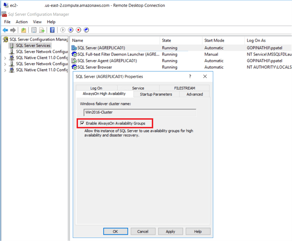
Task: Click the SQL Server Browser service icon
Action: pyautogui.click(x=74, y=67)
